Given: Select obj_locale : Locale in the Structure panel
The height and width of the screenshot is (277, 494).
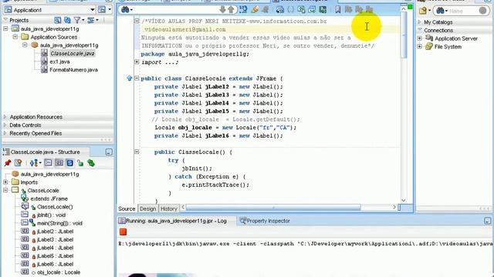Looking at the screenshot, I should click(x=59, y=272).
